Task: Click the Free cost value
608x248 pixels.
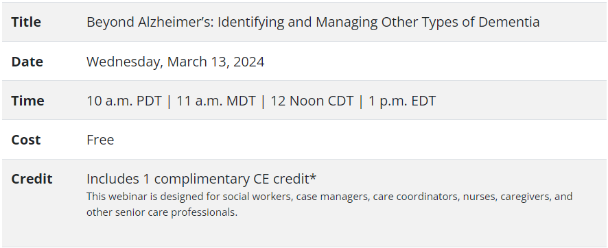Action: click(x=100, y=140)
